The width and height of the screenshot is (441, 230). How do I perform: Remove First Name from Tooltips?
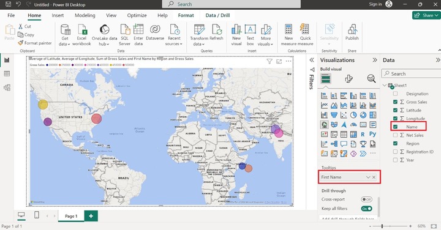click(374, 177)
